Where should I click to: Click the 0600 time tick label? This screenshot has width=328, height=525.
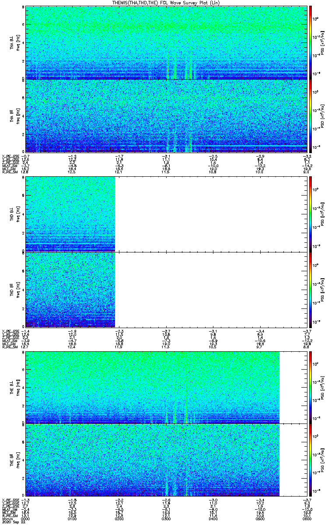307,518
